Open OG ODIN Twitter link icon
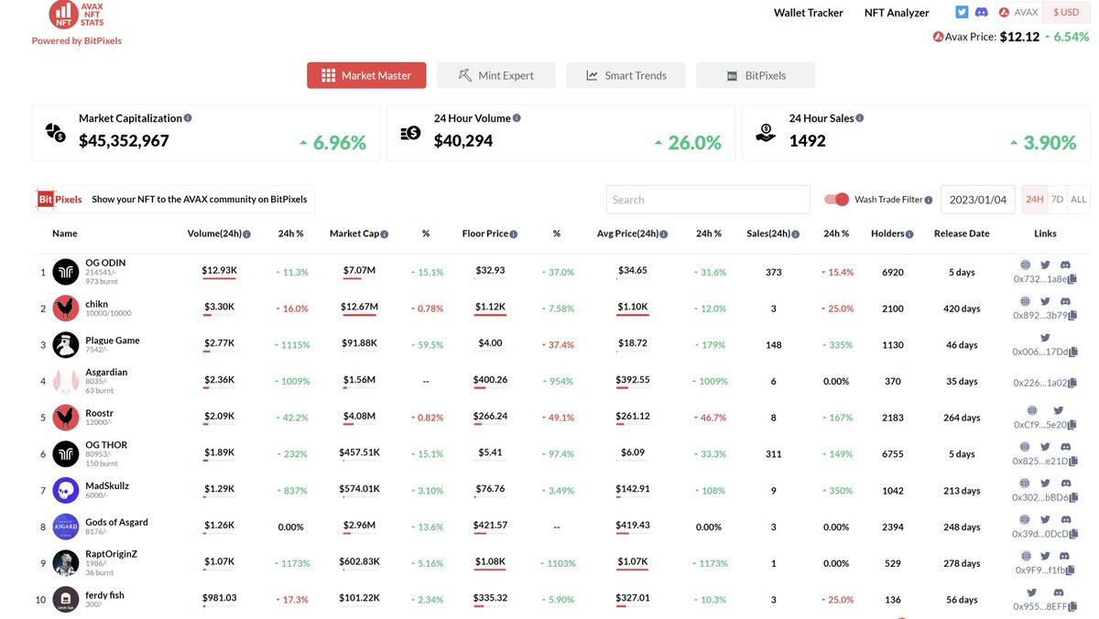 pos(1045,266)
